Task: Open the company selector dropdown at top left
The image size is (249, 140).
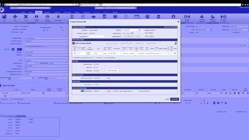Action: pos(30,8)
